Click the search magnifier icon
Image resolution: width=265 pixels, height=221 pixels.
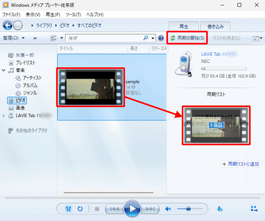[x=146, y=38]
